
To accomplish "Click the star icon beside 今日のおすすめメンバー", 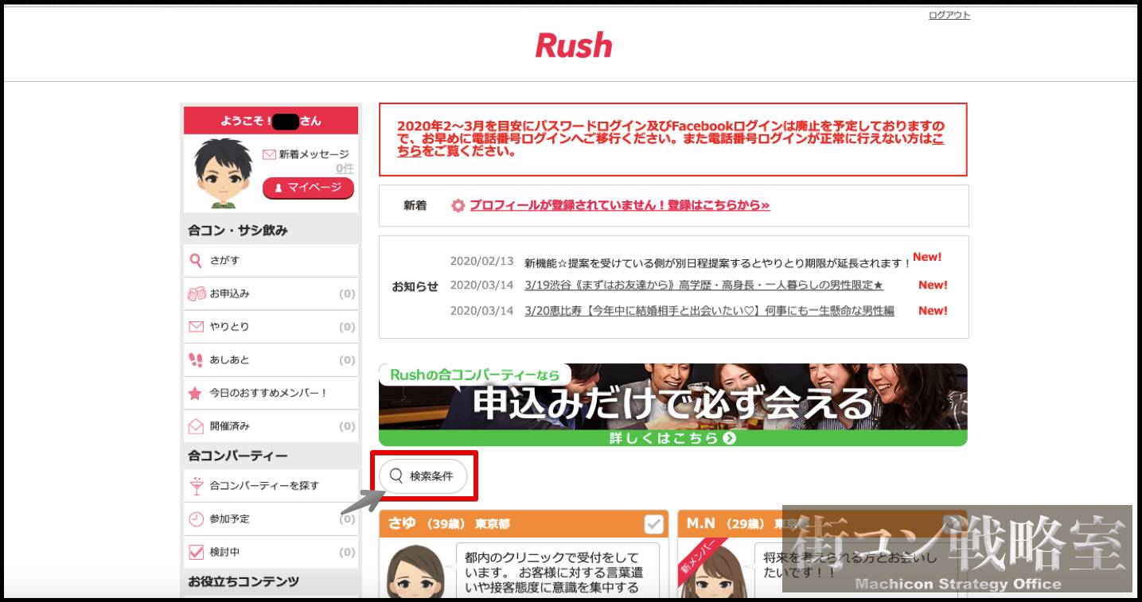I will click(195, 393).
